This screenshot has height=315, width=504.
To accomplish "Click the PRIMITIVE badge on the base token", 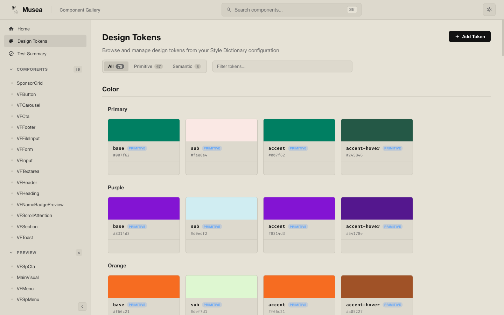I will 137,148.
